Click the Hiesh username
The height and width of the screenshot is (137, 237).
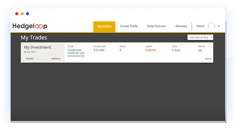(x=200, y=26)
